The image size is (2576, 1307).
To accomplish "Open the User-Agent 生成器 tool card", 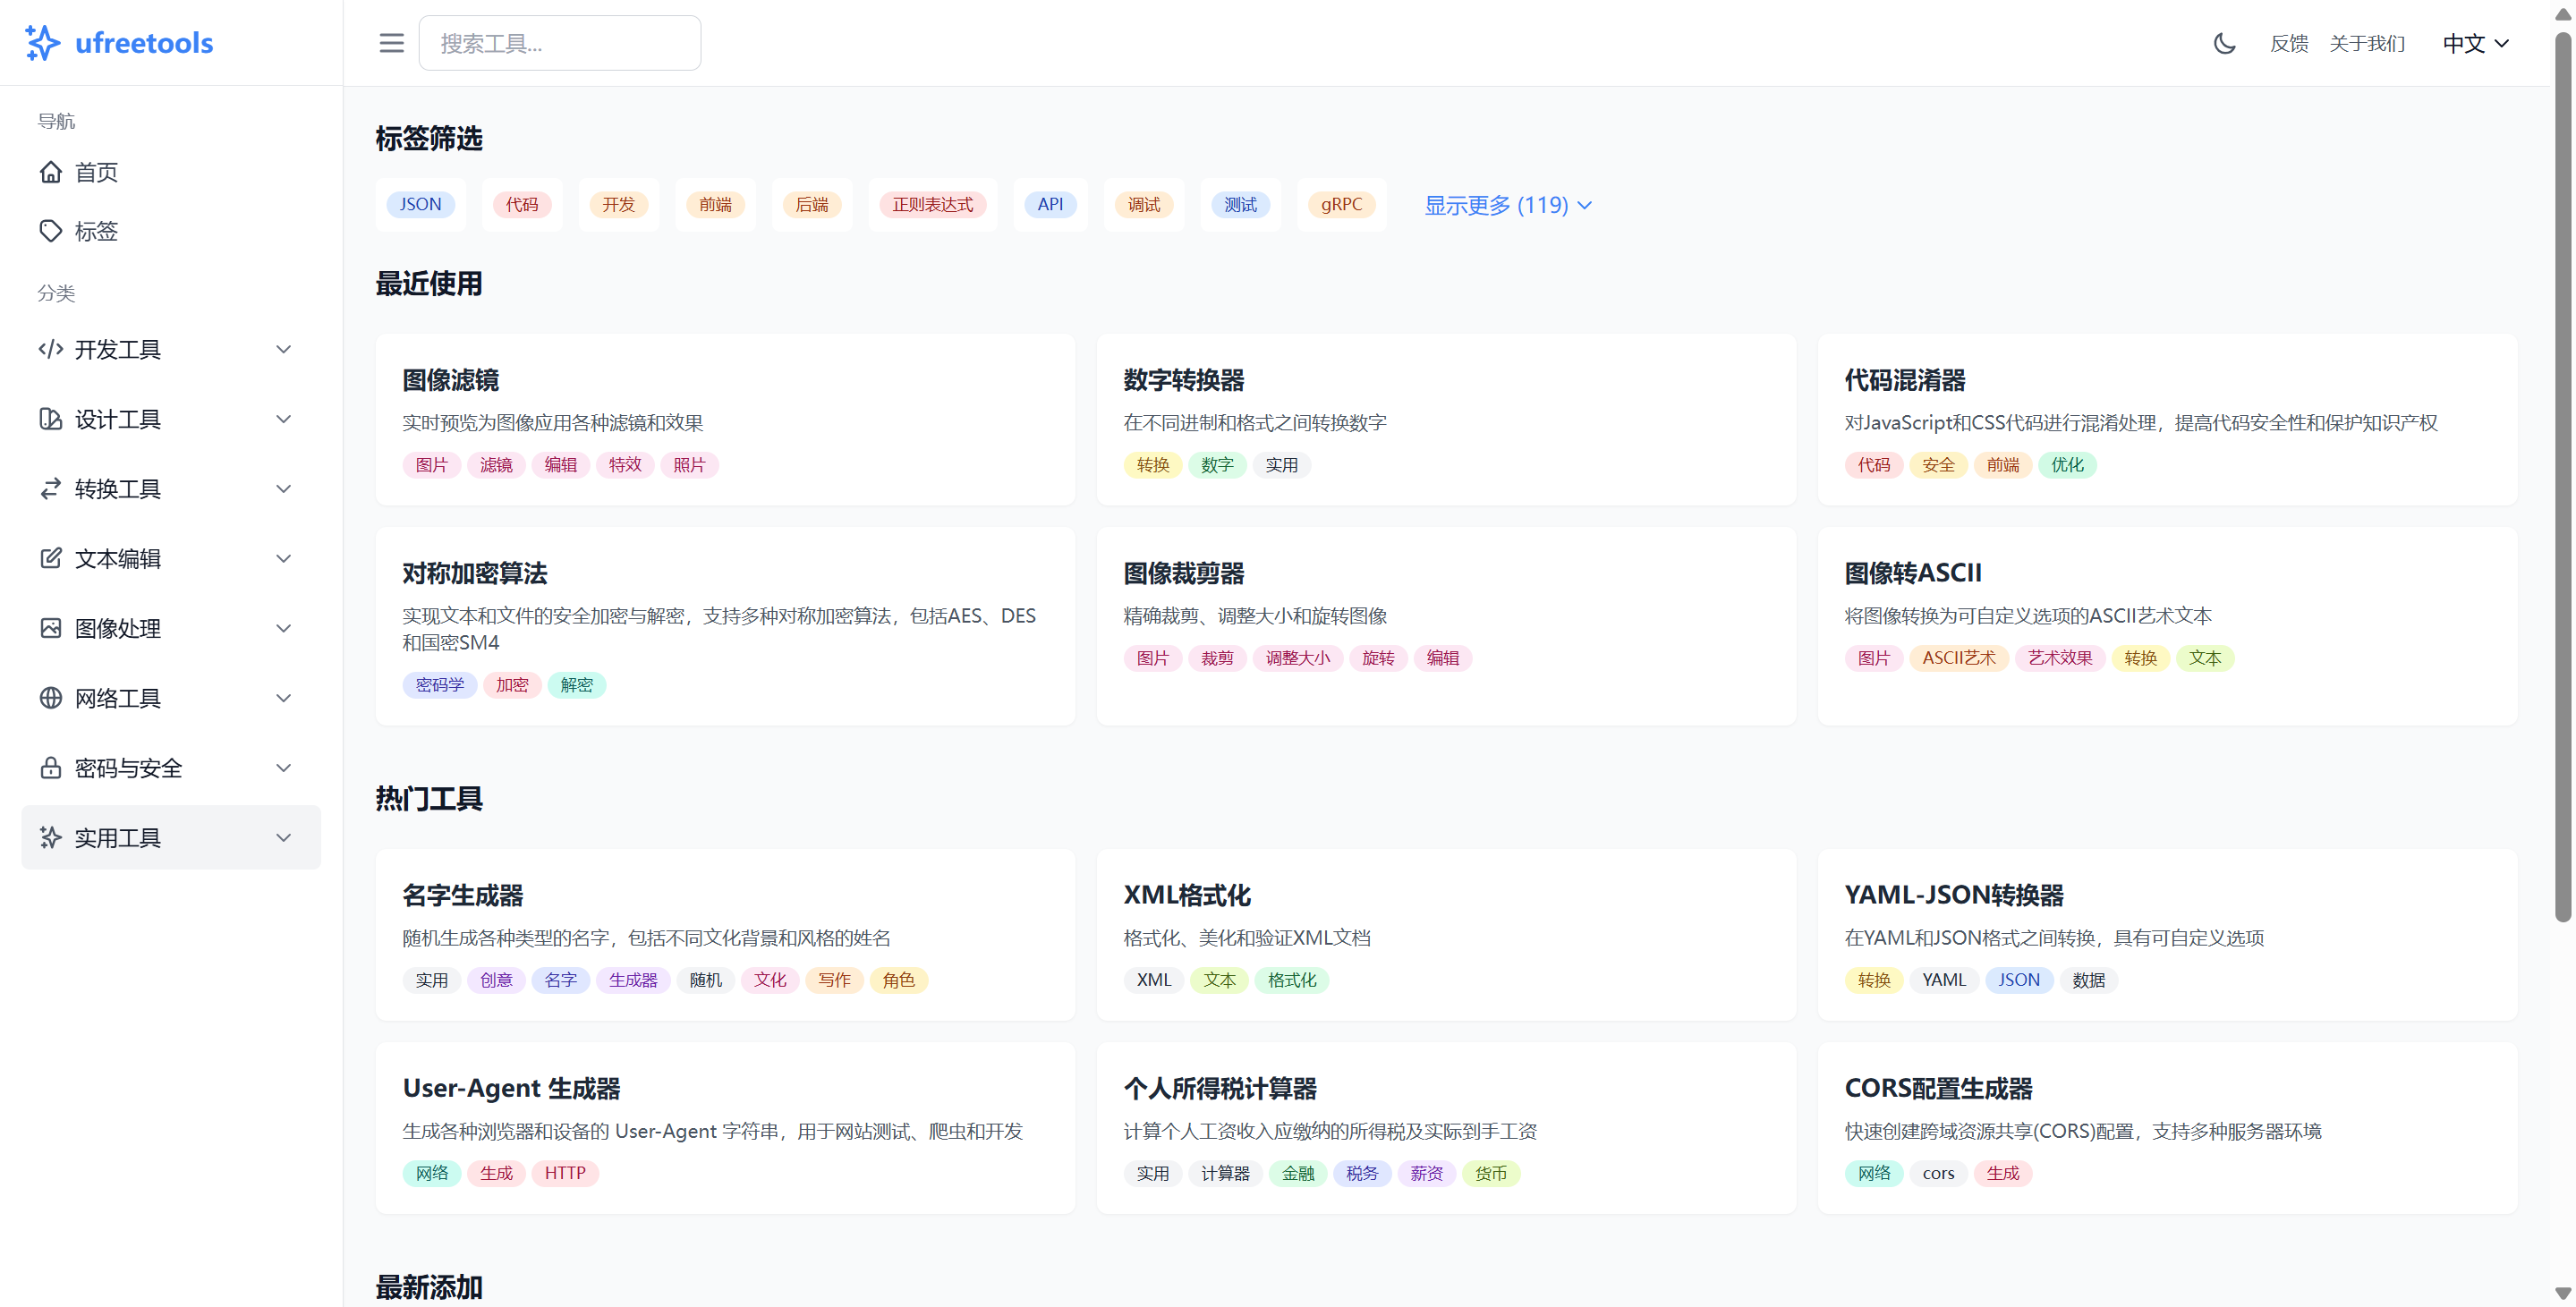I will (x=725, y=1128).
